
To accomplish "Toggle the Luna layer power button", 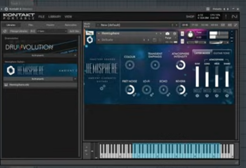I will pyautogui.click(x=207, y=96).
